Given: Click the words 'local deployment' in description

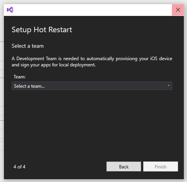Looking at the screenshot, I should point(77,65).
